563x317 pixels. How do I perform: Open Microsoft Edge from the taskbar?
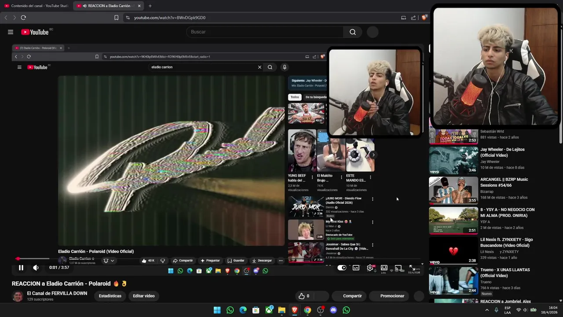(243, 310)
